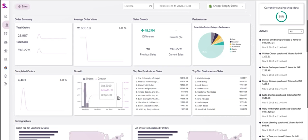Click the logout icon in the sidebar

click(x=5, y=76)
